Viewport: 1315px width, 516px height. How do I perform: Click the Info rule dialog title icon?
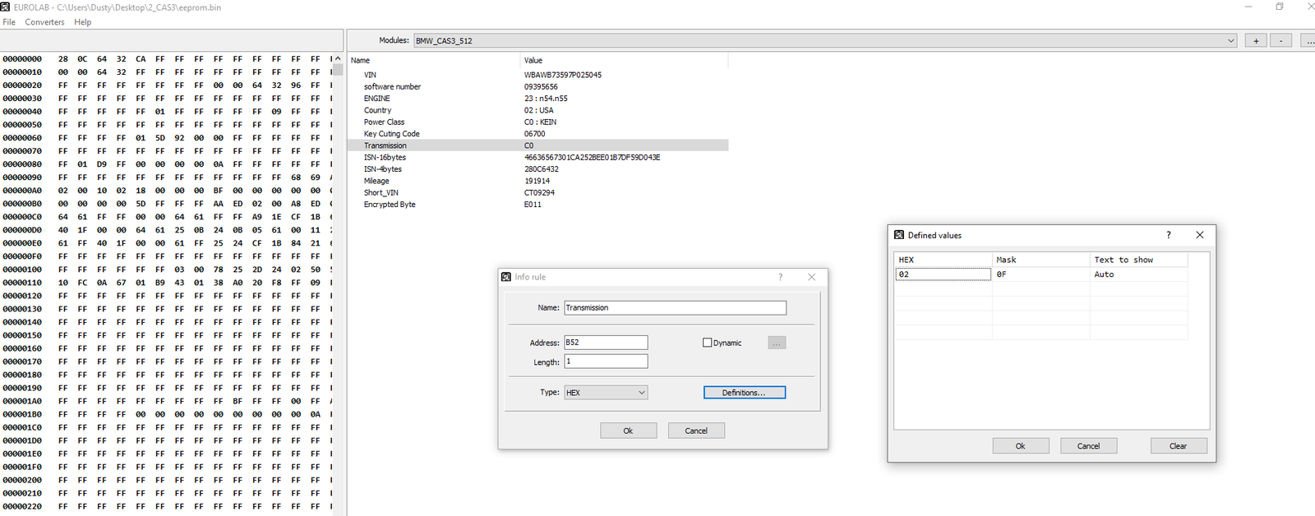pos(506,277)
